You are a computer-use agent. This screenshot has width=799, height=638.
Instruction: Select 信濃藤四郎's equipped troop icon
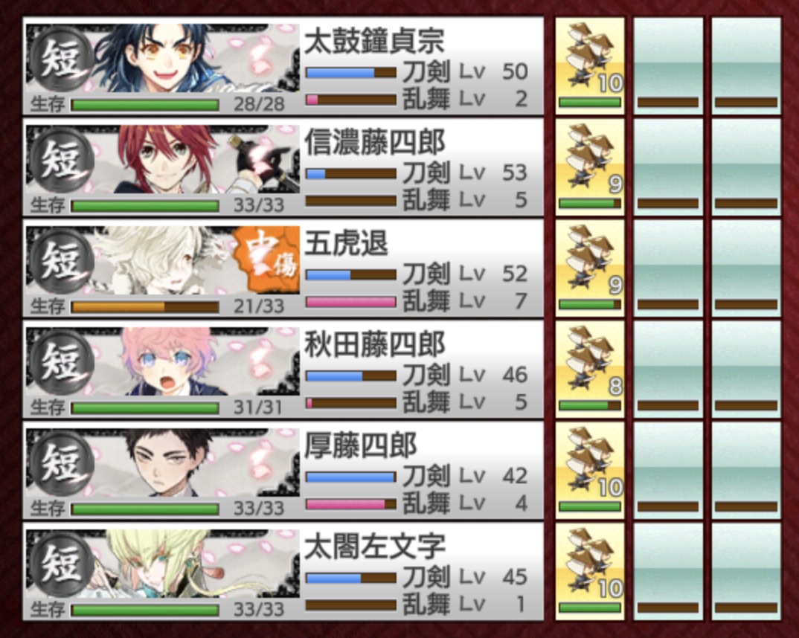(589, 167)
